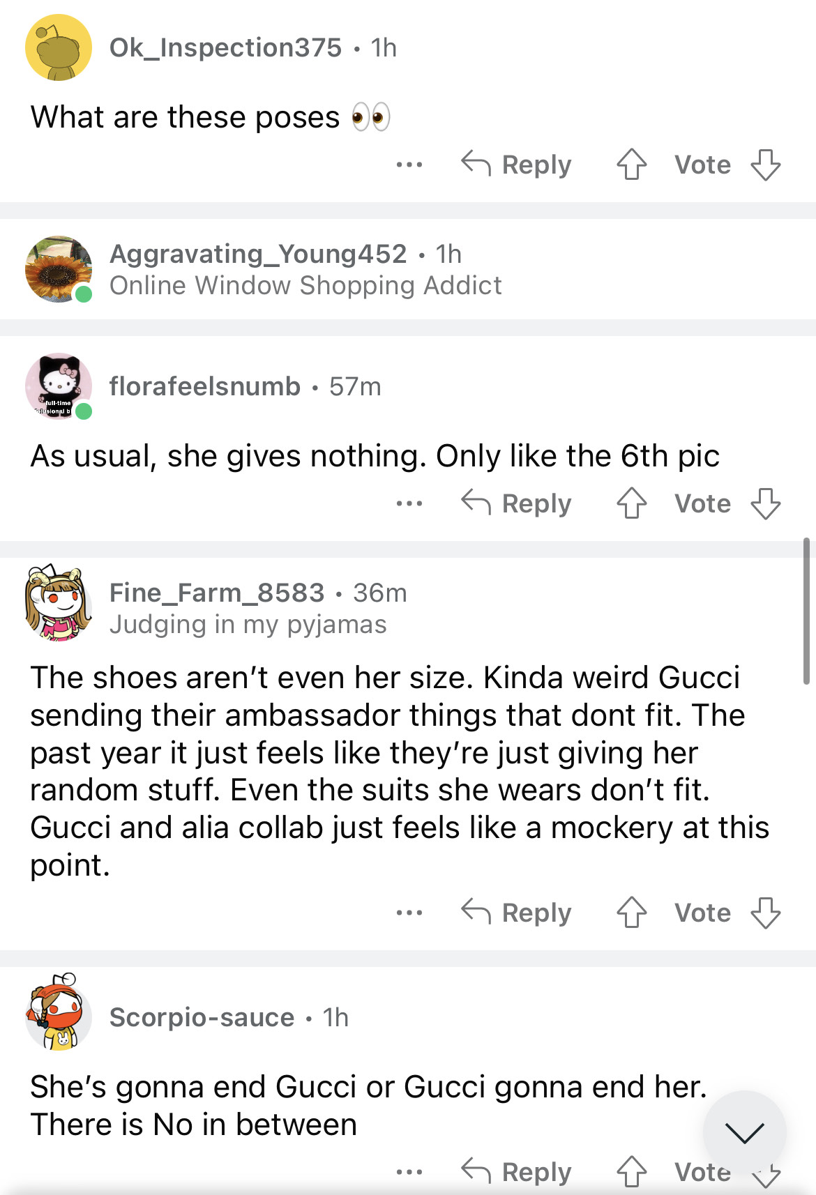The height and width of the screenshot is (1195, 816).
Task: View florafeelsnumb's Hello Kitty avatar
Action: [59, 386]
